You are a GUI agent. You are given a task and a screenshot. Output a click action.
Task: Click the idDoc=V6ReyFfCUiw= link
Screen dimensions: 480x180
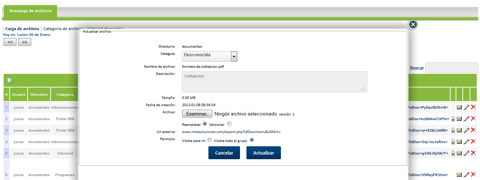(428, 175)
